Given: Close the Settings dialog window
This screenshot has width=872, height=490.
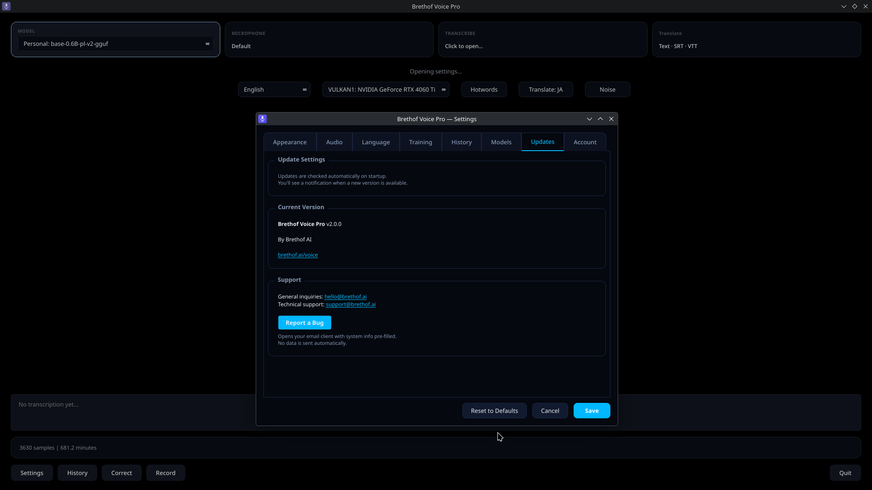Looking at the screenshot, I should 611,119.
